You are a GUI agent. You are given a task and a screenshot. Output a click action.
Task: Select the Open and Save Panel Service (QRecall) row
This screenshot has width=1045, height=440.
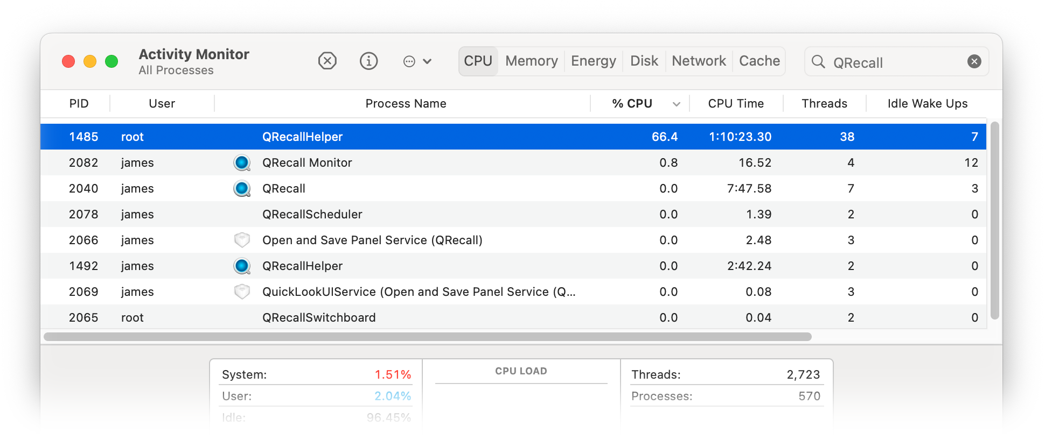tap(513, 240)
